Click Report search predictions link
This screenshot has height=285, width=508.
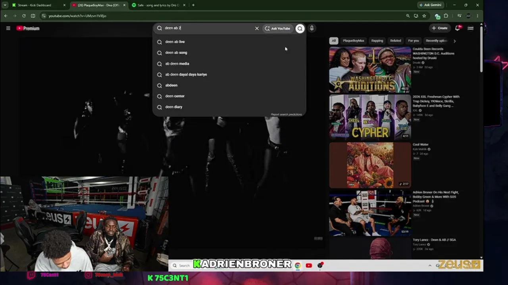[286, 114]
